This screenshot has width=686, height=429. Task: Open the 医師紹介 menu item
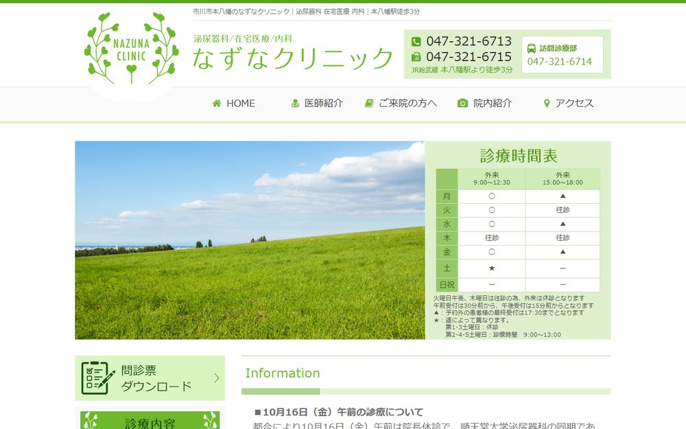(x=317, y=104)
